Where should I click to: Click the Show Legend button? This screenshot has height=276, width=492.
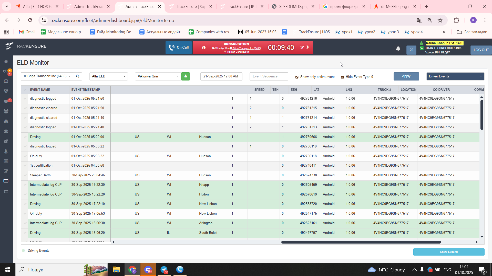(x=449, y=252)
